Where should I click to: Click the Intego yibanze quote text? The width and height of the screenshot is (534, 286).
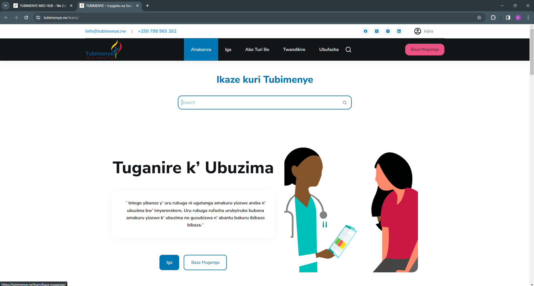(x=195, y=214)
